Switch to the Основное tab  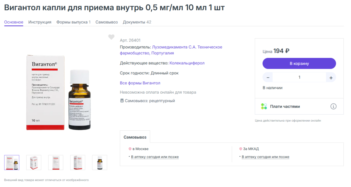pyautogui.click(x=14, y=22)
